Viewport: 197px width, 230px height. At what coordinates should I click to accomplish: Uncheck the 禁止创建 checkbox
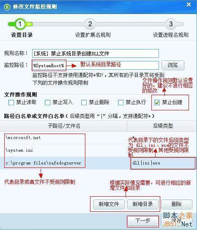157,103
